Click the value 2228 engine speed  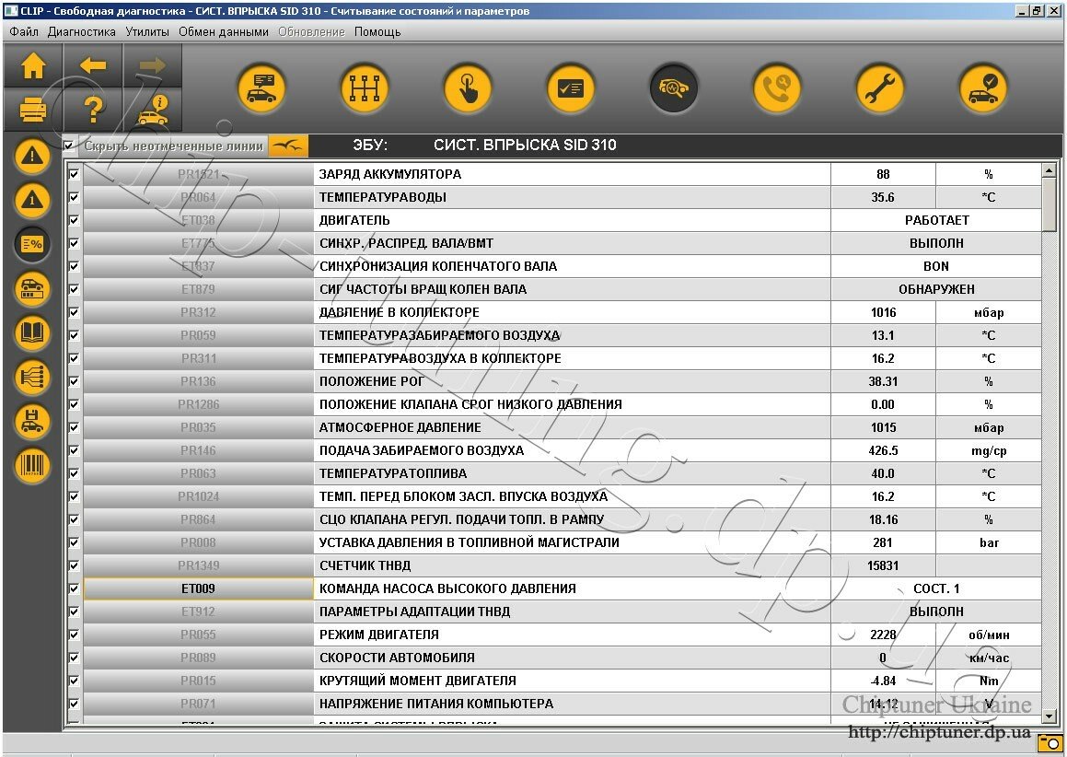[x=883, y=635]
